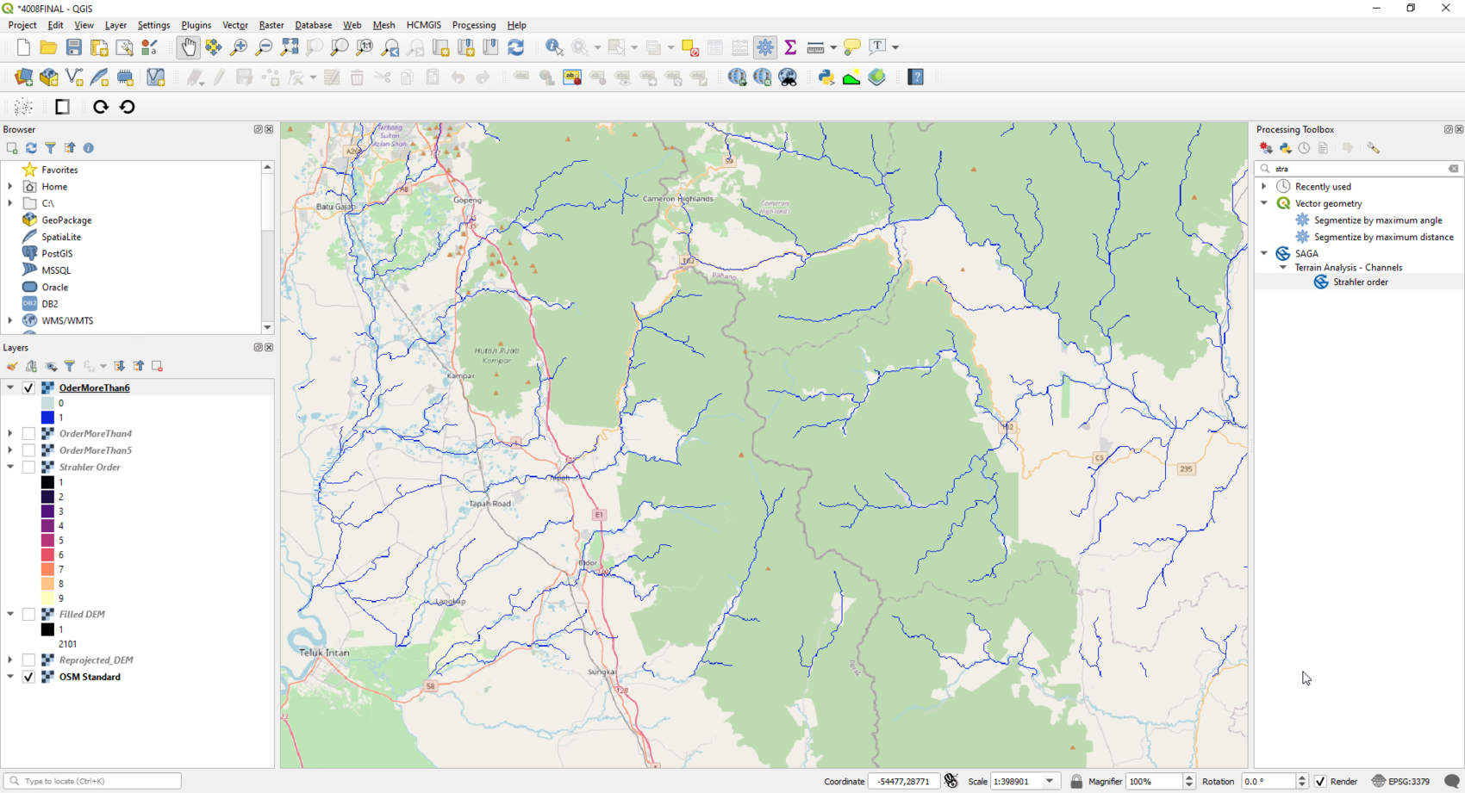Open the Identify Features tool
The height and width of the screenshot is (793, 1465).
point(553,47)
